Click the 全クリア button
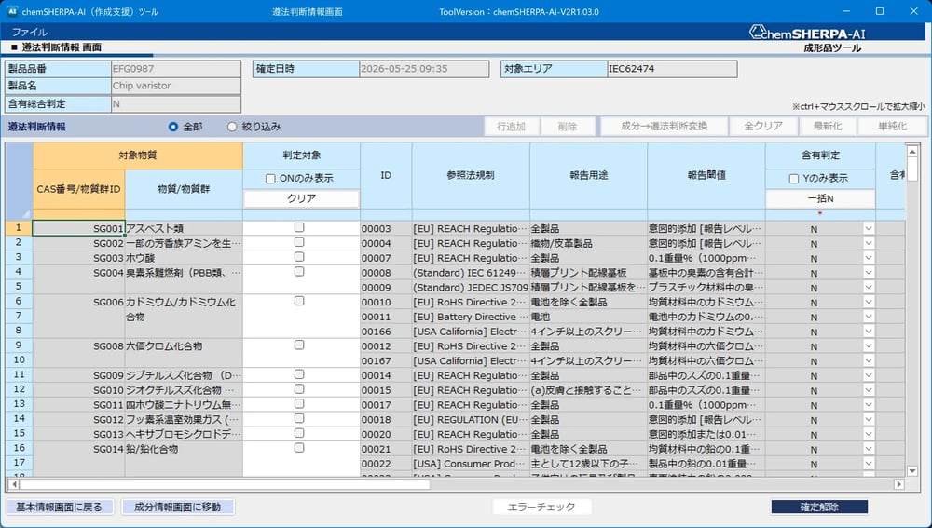 (763, 127)
